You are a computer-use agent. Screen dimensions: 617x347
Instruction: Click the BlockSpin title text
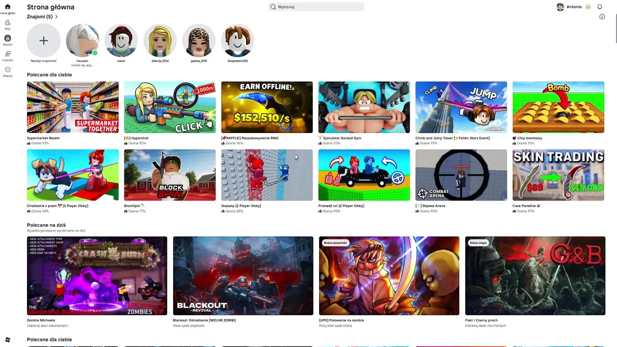point(134,206)
